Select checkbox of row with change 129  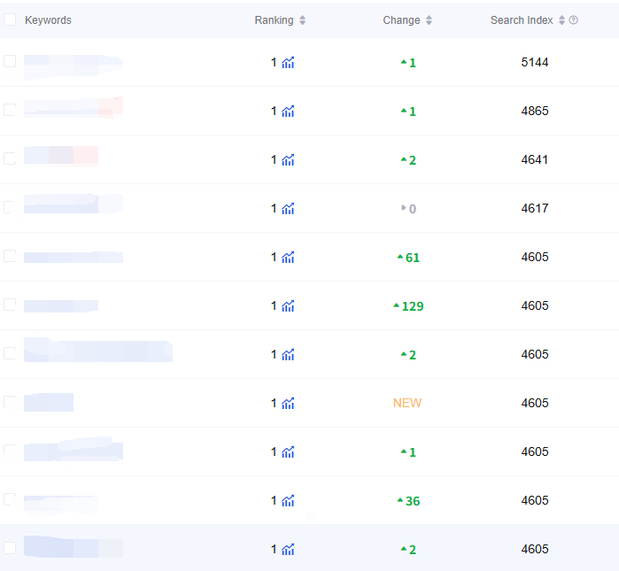coord(10,305)
